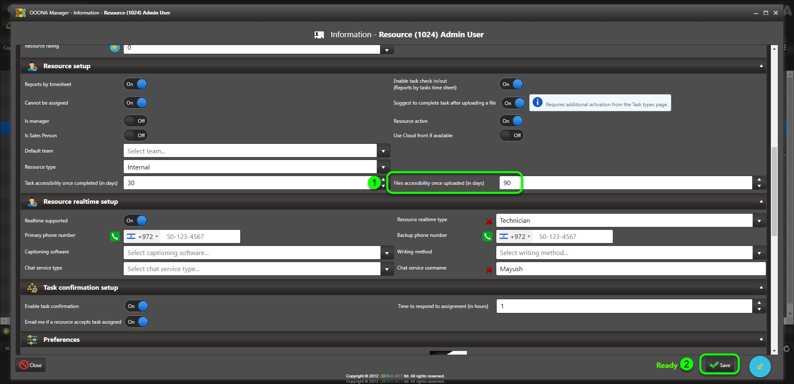Click the round blue gears button near Save

pos(760,366)
